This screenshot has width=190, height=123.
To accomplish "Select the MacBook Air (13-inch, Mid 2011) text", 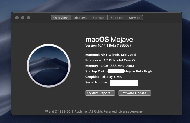I will click(x=111, y=55).
